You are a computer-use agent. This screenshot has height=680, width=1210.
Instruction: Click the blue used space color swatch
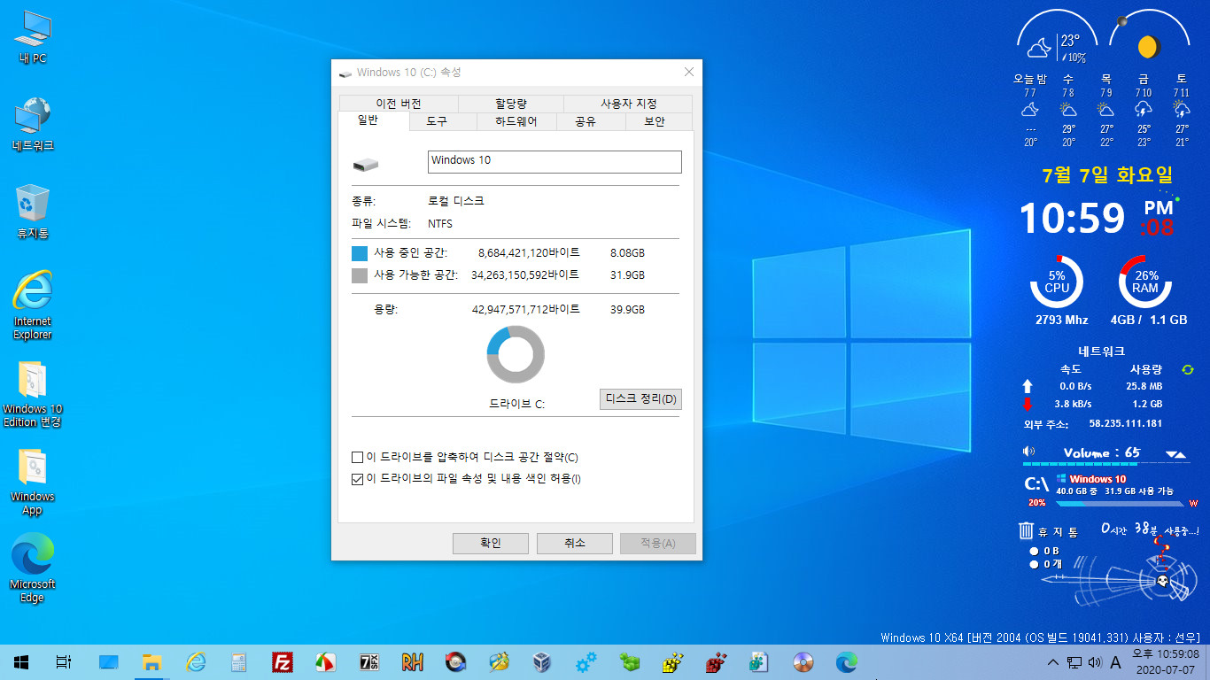[360, 253]
